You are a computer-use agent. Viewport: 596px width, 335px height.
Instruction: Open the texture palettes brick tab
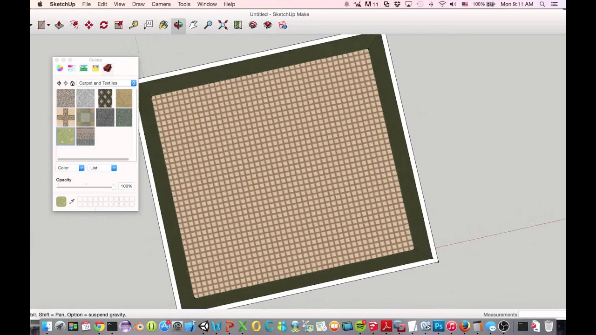pyautogui.click(x=108, y=68)
